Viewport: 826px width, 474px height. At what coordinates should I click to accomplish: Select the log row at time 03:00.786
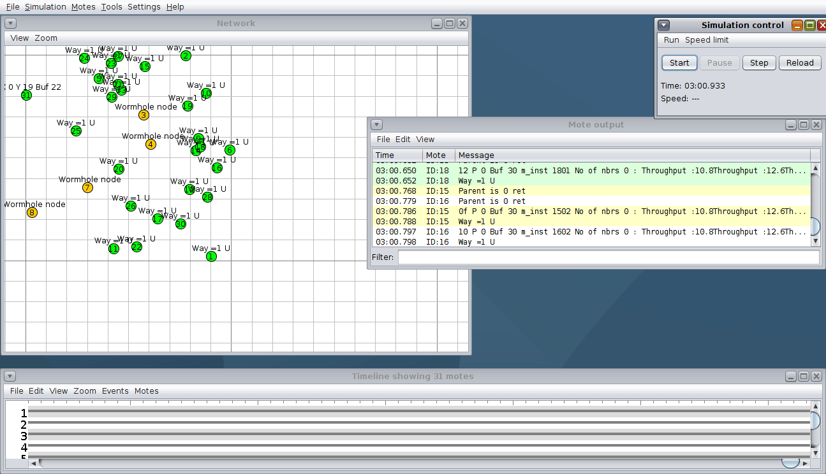(591, 212)
